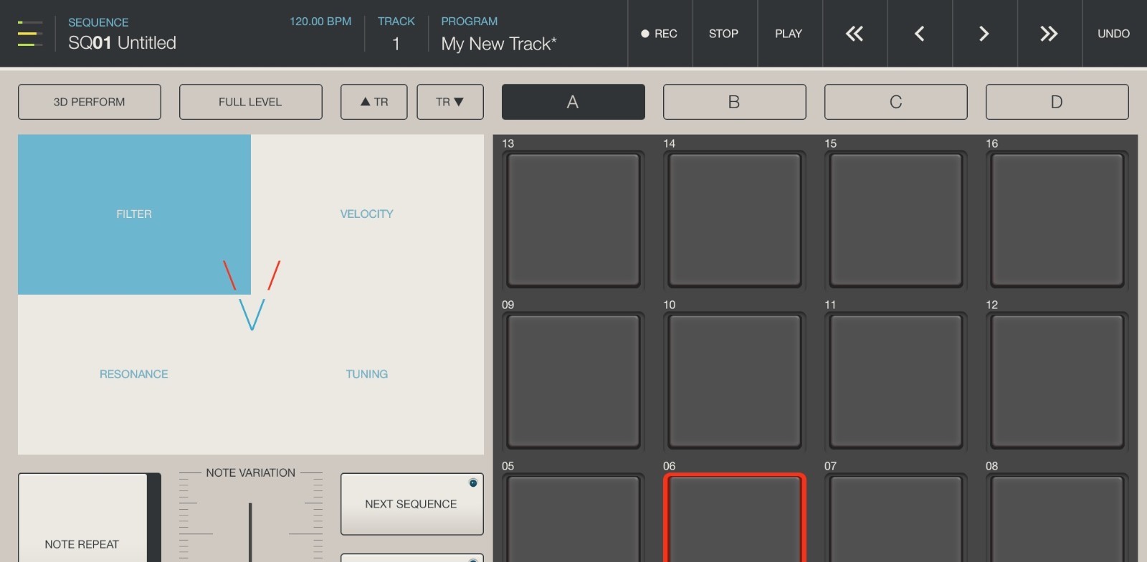Toggle the 3D PERFORM mode
The image size is (1147, 562).
pyautogui.click(x=90, y=102)
